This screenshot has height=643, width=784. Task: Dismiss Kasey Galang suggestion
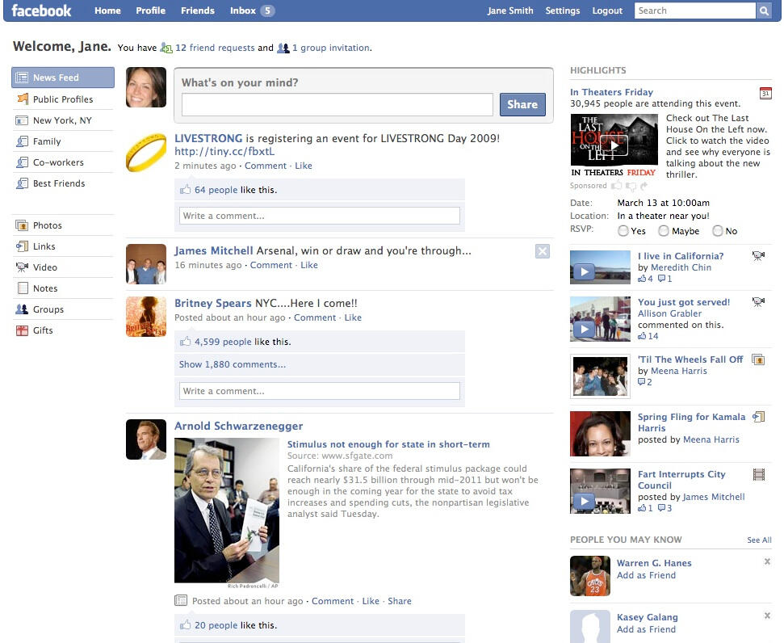pyautogui.click(x=767, y=616)
